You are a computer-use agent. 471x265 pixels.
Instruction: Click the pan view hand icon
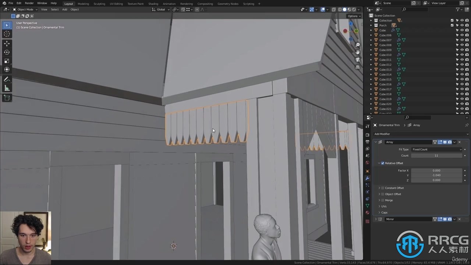(x=357, y=52)
